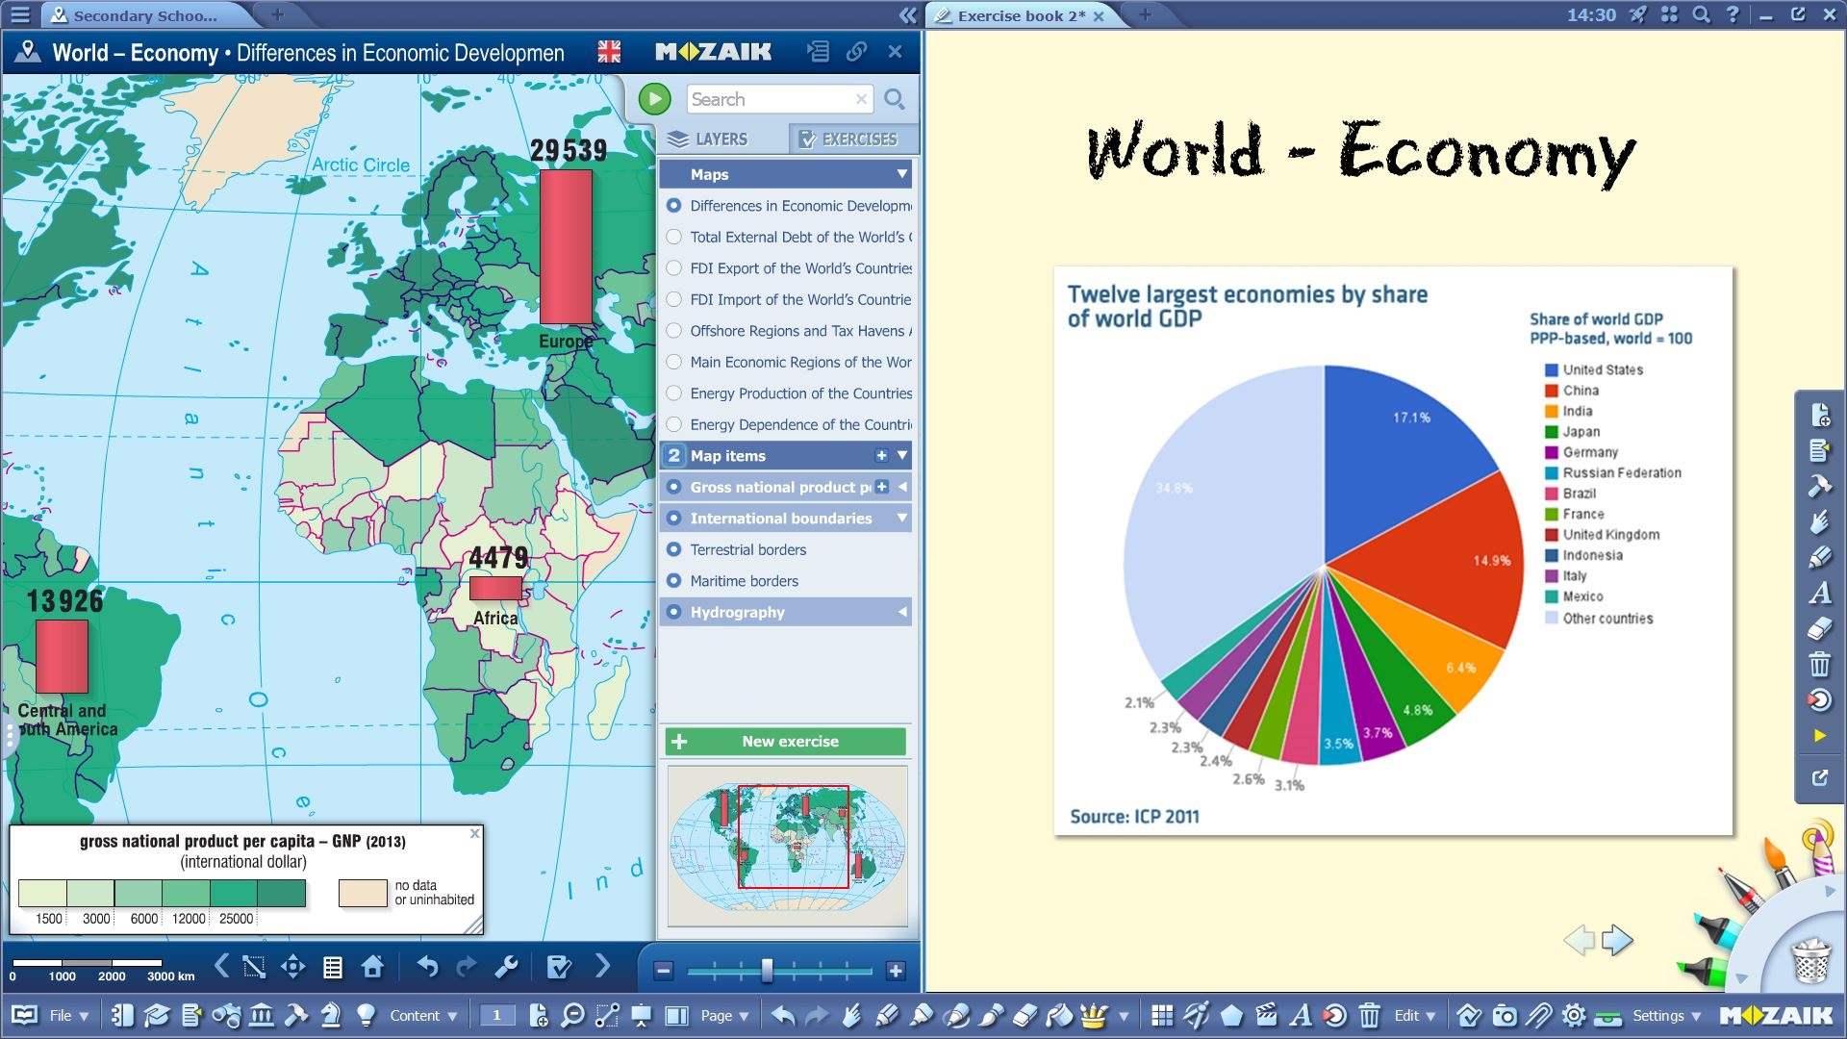This screenshot has width=1847, height=1039.
Task: Click the camera screenshot icon
Action: point(1505,1015)
